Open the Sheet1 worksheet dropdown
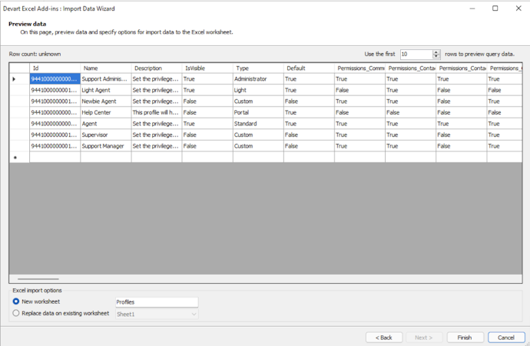Screen dimensions: 530x346 click(157, 314)
